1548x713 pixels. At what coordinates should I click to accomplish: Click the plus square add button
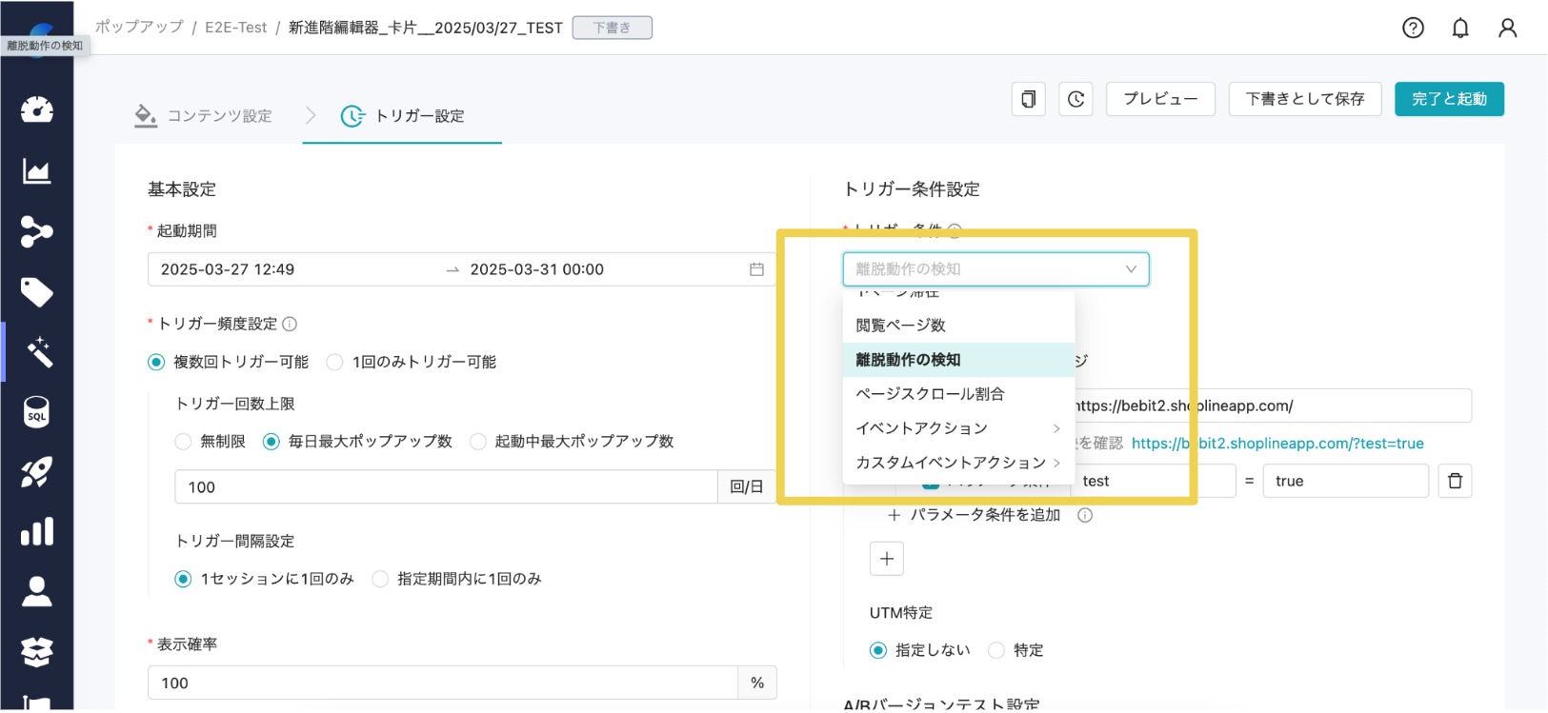[x=887, y=559]
